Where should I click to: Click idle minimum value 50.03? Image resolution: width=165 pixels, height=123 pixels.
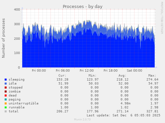tap(94, 84)
